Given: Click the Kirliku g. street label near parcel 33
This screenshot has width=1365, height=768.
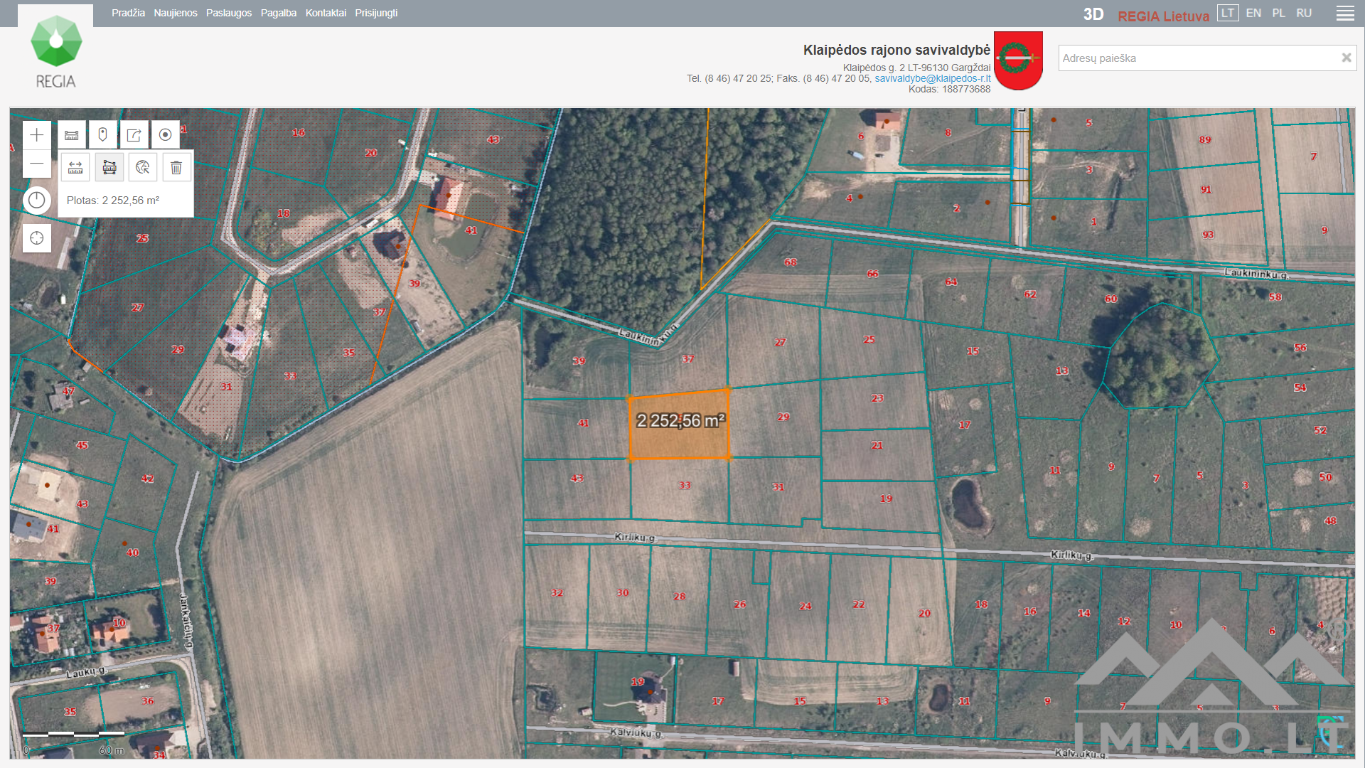Looking at the screenshot, I should [635, 537].
